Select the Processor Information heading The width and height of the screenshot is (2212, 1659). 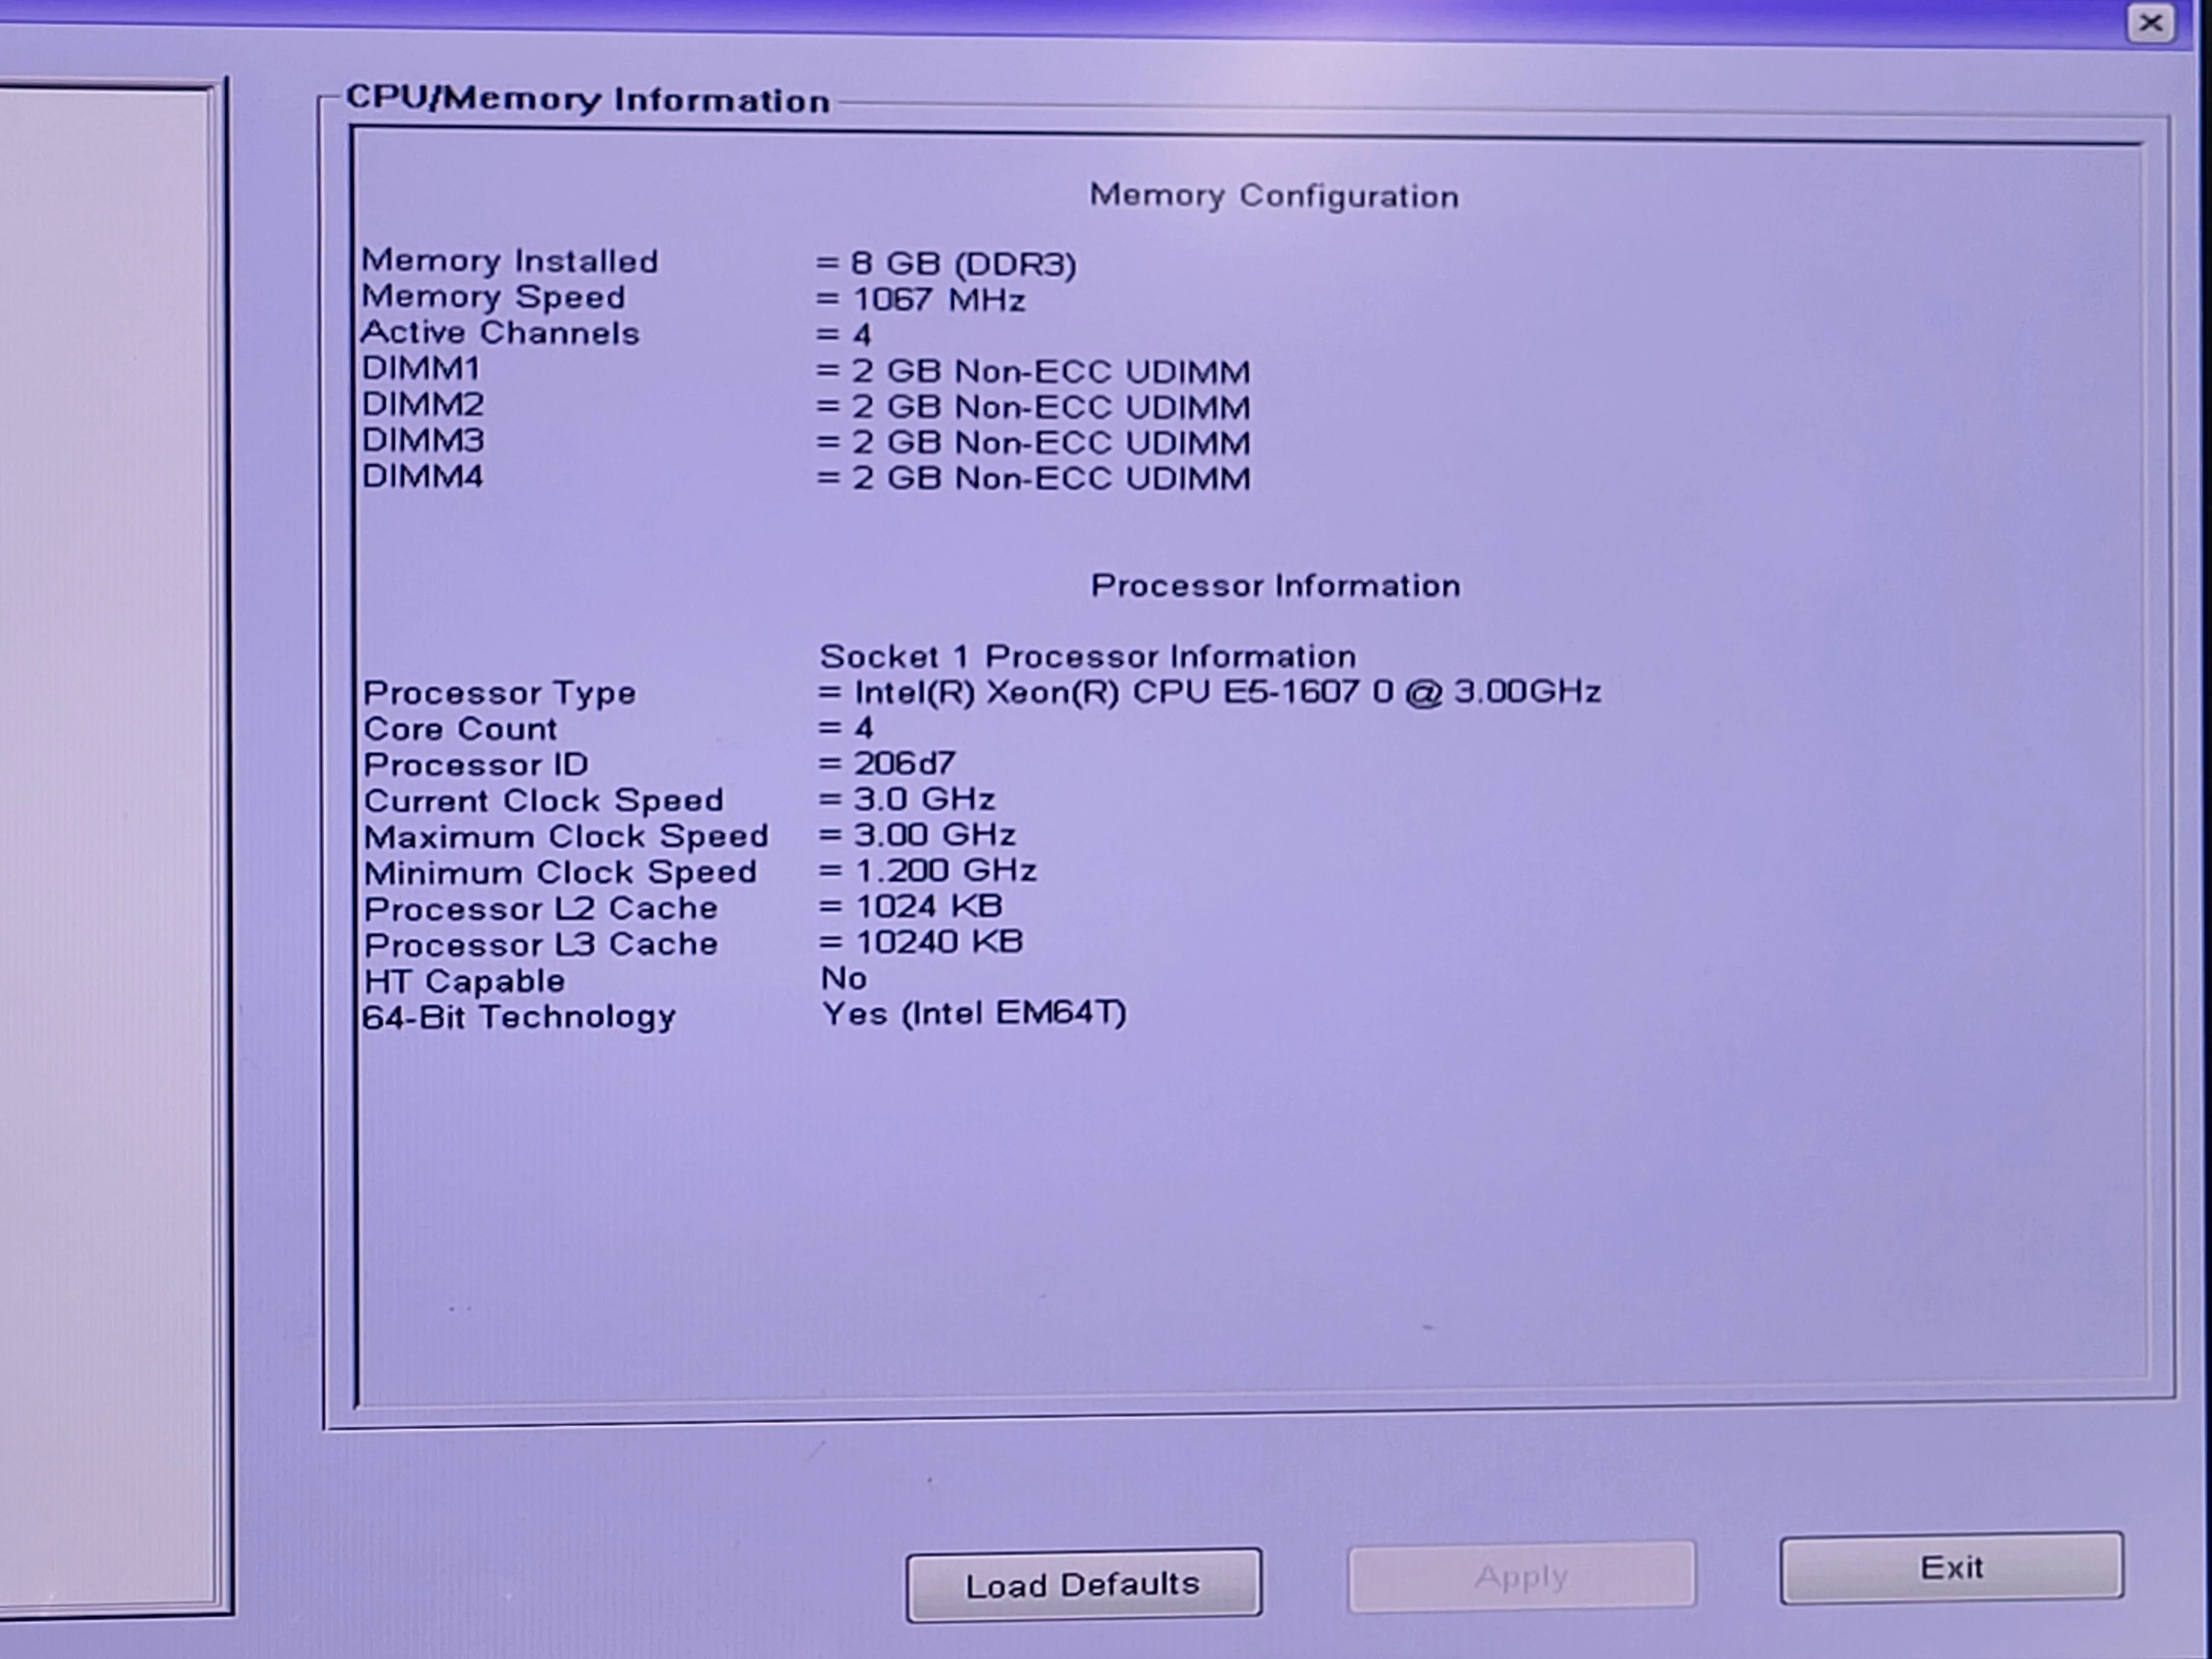click(1275, 585)
